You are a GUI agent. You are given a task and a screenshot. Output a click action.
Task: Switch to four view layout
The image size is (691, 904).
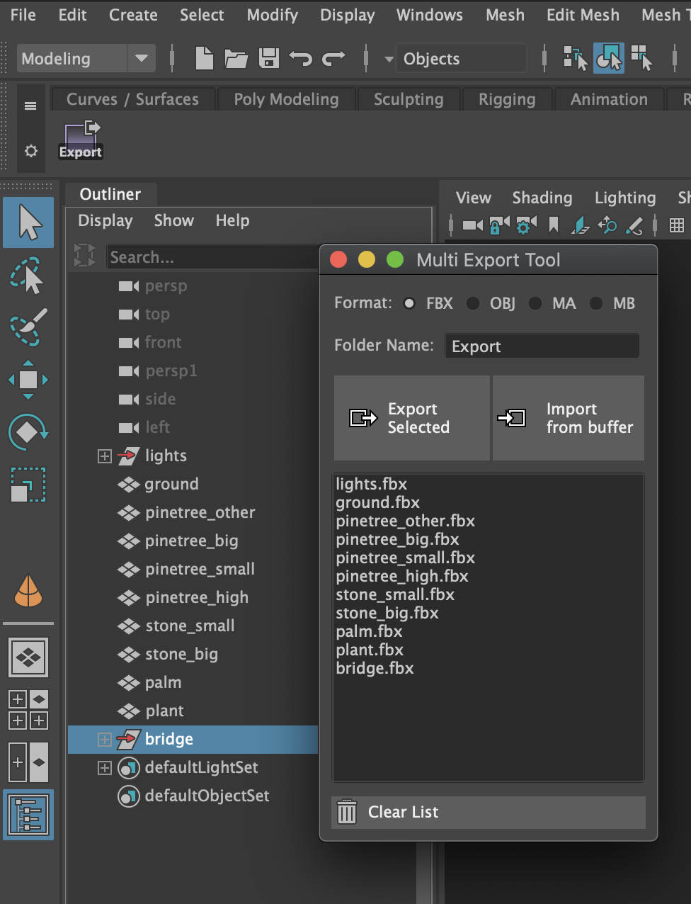pos(28,710)
